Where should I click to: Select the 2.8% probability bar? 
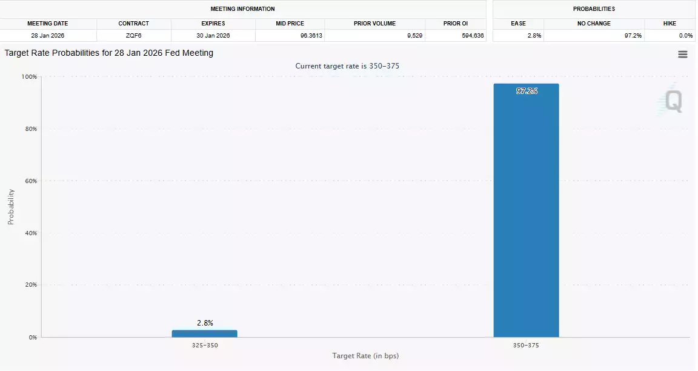(x=205, y=333)
